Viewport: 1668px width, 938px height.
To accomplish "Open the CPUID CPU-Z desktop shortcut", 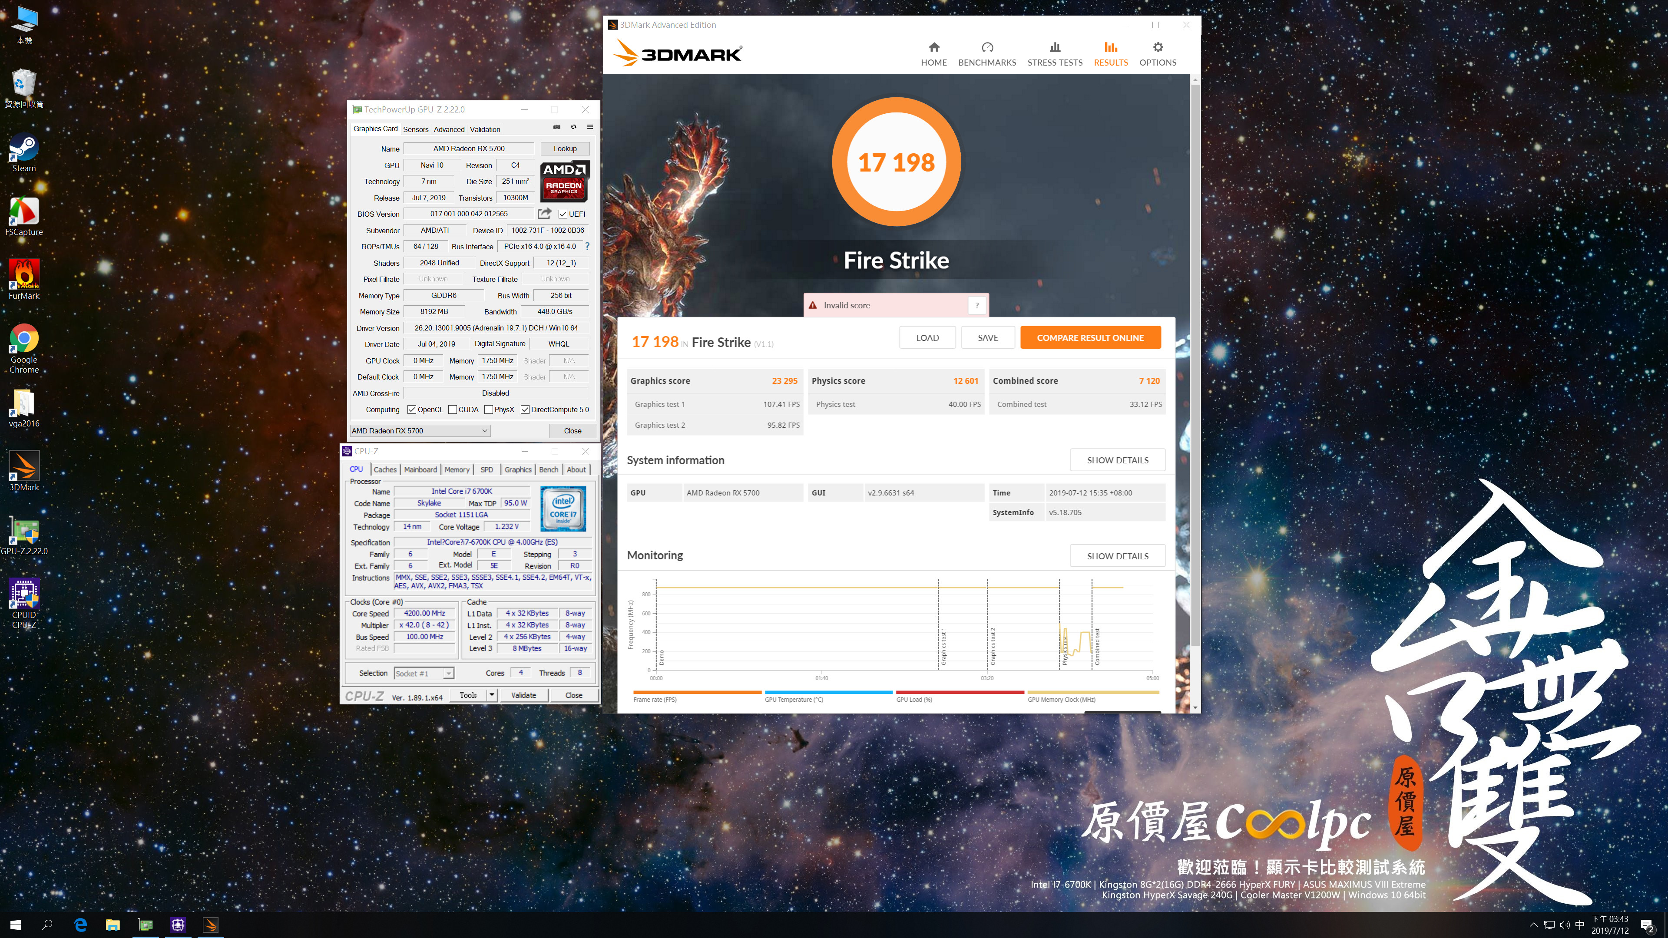I will click(x=24, y=603).
